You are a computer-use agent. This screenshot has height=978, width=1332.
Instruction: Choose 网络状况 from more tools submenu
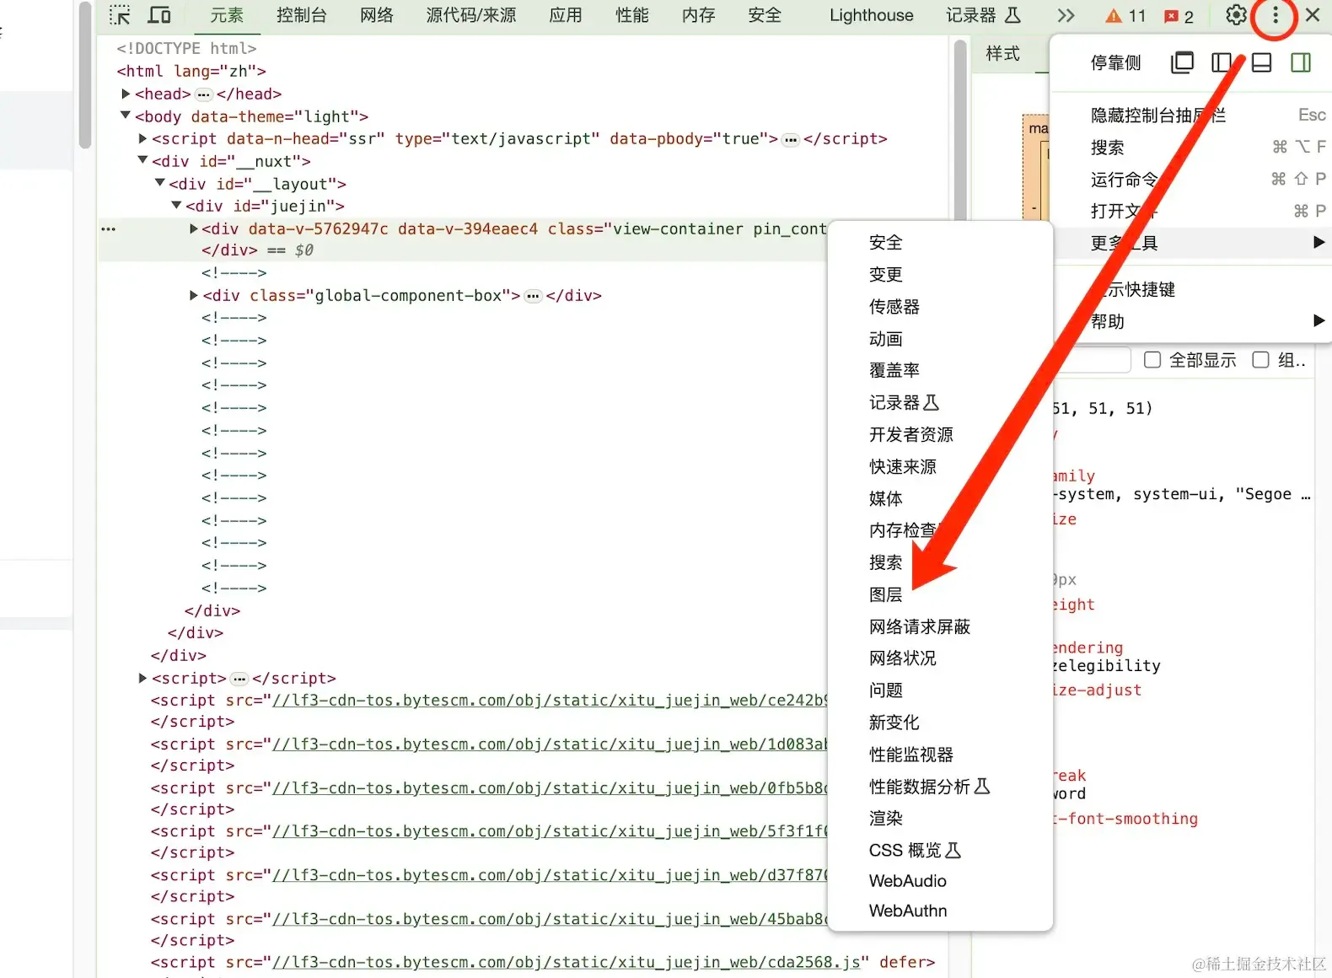940,658
